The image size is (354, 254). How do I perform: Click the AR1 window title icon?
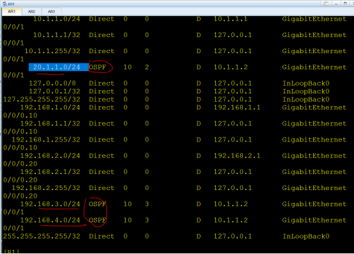pyautogui.click(x=4, y=4)
